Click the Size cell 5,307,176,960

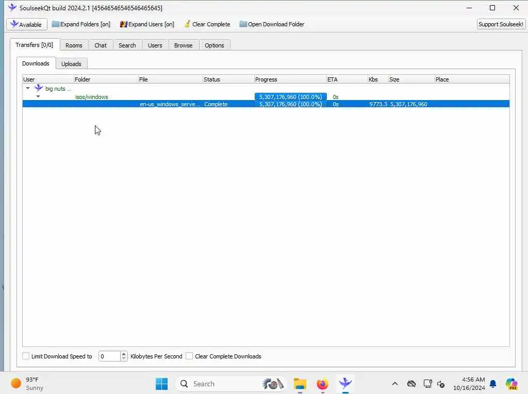coord(408,104)
